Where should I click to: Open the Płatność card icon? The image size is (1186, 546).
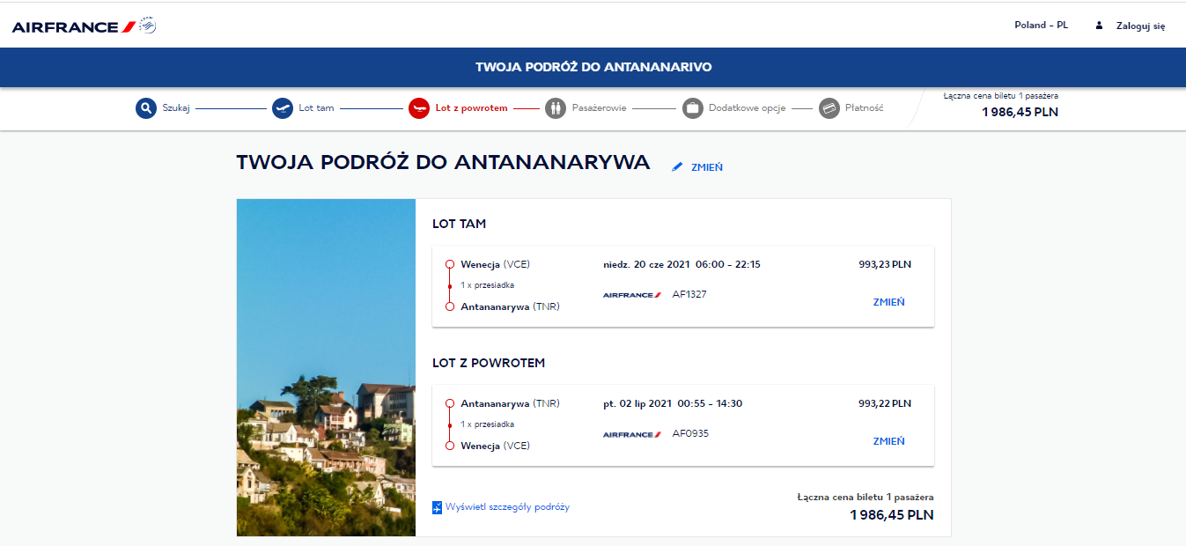tap(829, 108)
